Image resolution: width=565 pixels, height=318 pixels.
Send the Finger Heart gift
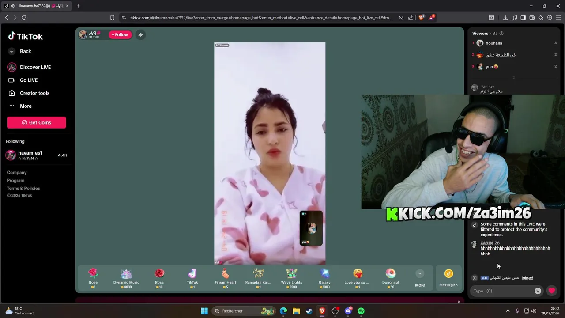tap(226, 278)
